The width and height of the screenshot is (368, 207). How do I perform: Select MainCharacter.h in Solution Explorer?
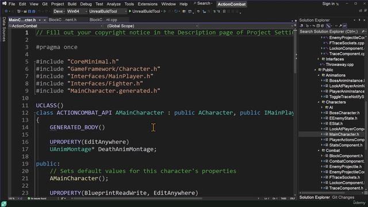[x=344, y=135]
